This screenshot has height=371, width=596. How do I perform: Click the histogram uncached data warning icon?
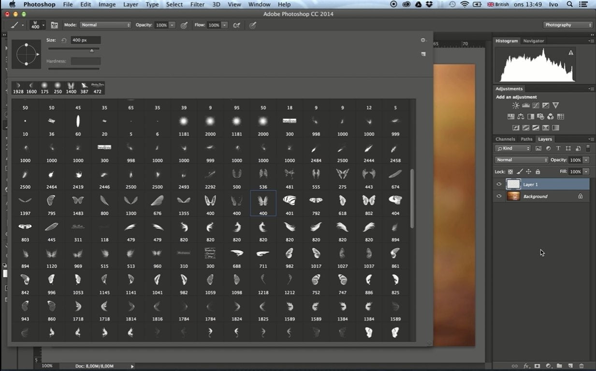571,53
